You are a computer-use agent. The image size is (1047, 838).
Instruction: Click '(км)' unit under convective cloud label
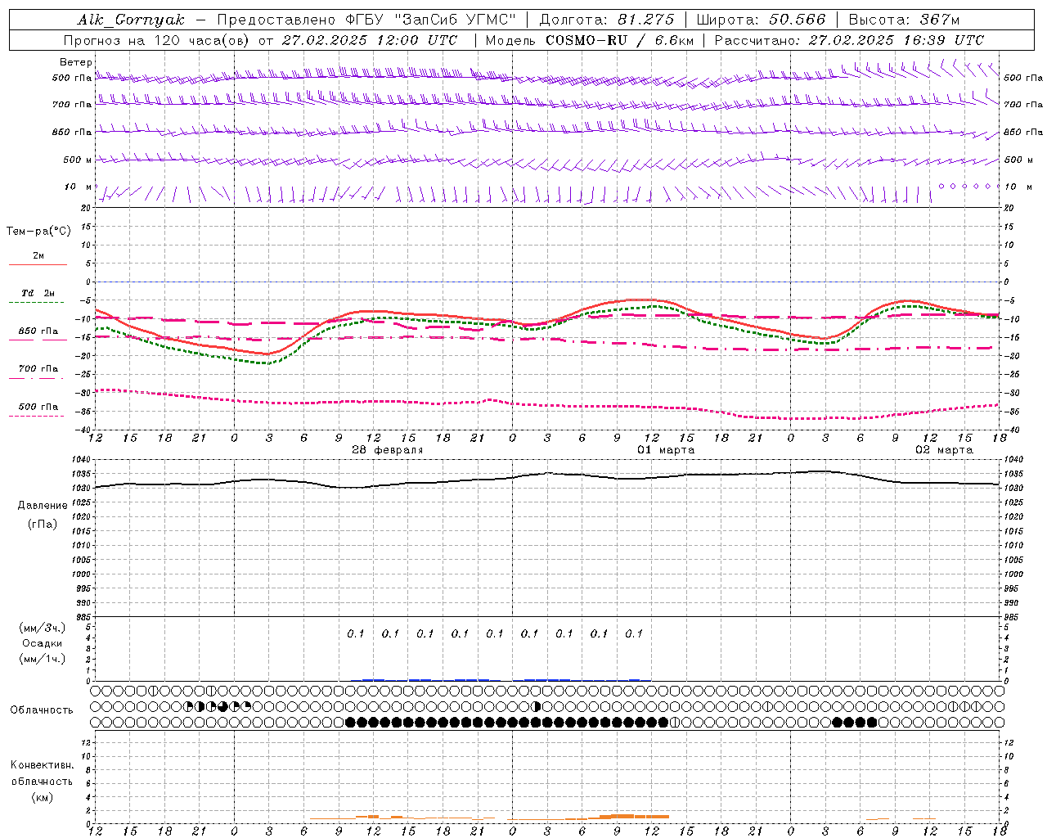point(42,797)
